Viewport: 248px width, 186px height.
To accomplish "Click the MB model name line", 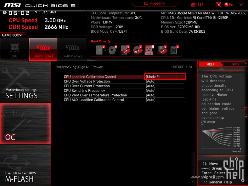I will 203,13.
